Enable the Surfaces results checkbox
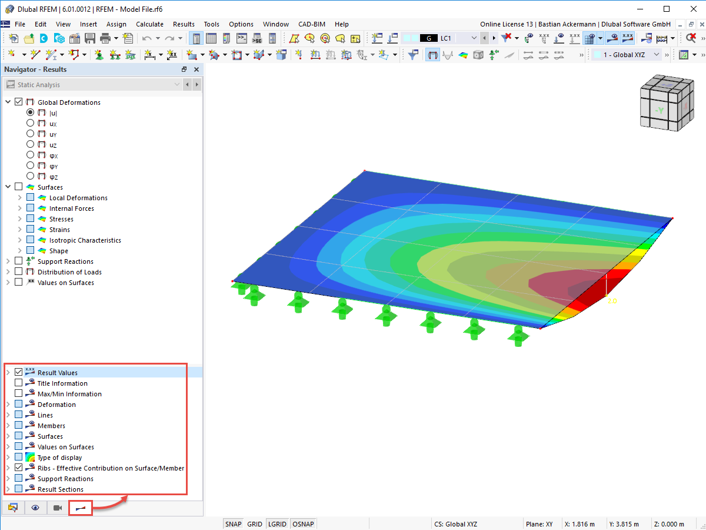This screenshot has height=530, width=706. [x=19, y=187]
